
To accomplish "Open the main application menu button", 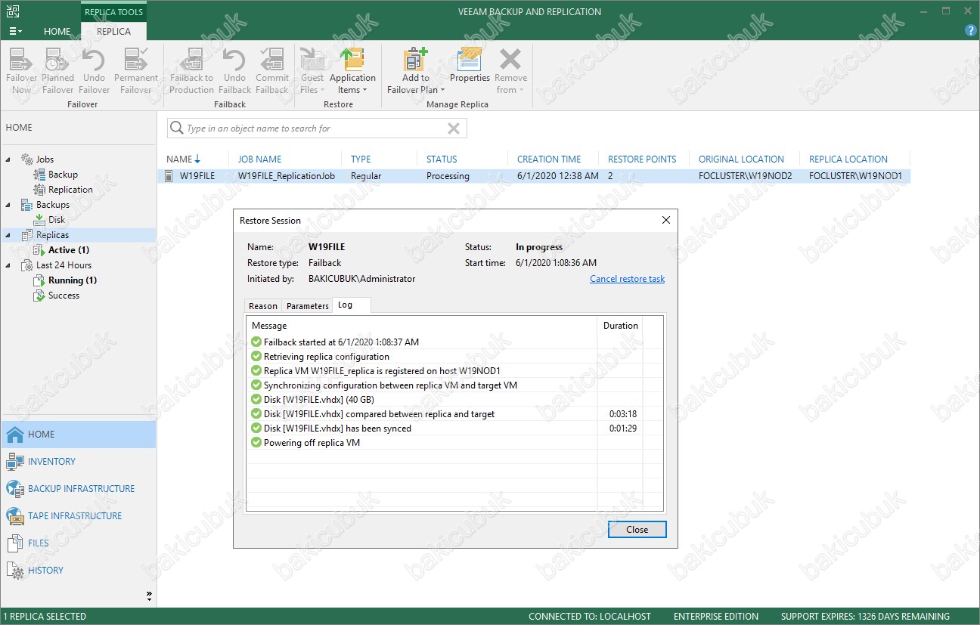I will [15, 31].
